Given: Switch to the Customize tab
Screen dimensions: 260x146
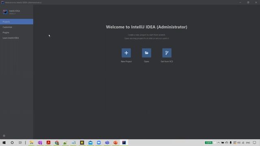Looking at the screenshot, I should [x=17, y=27].
